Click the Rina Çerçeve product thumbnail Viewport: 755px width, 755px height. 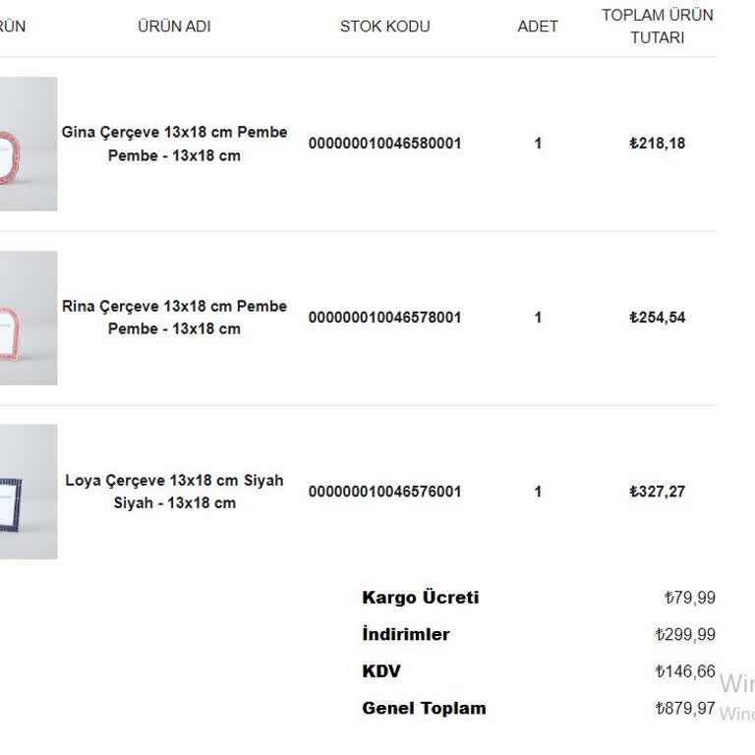[x=28, y=319]
